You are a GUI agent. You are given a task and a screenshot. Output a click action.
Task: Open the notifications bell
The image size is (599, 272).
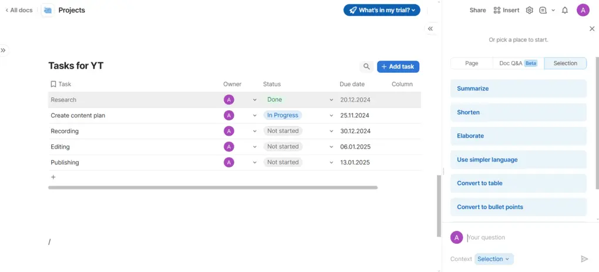click(564, 11)
